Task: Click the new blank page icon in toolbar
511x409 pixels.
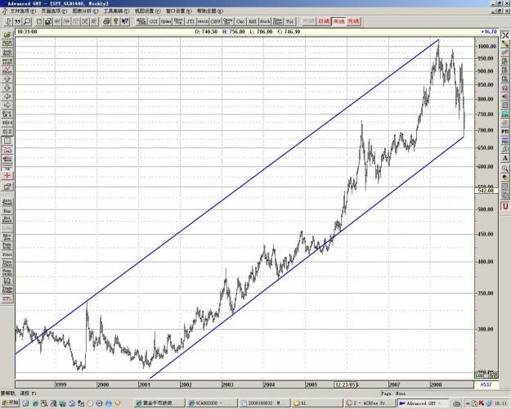Action: tap(39, 21)
